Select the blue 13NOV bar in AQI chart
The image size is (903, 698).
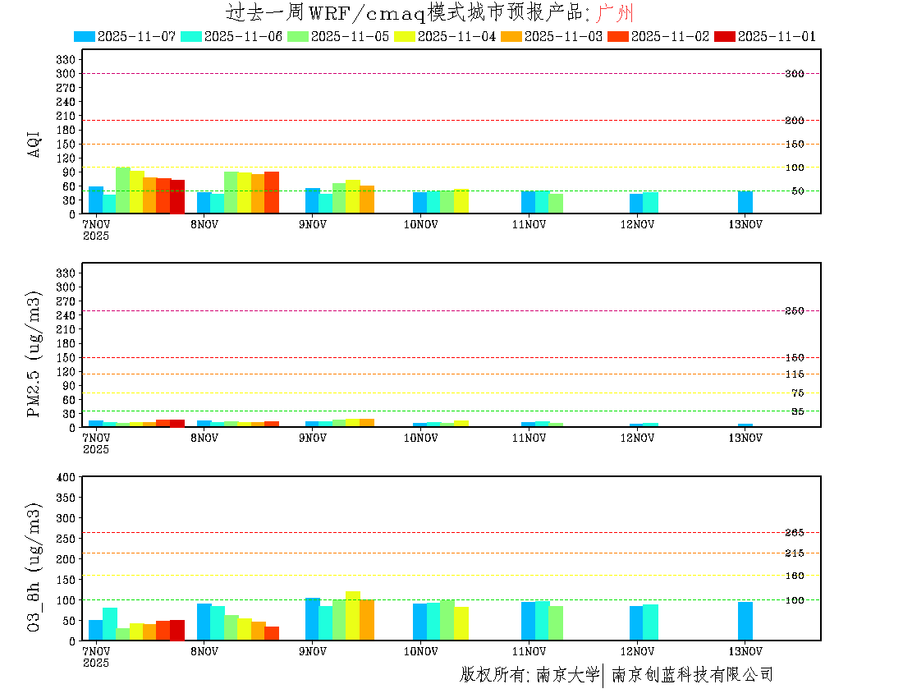(x=745, y=202)
